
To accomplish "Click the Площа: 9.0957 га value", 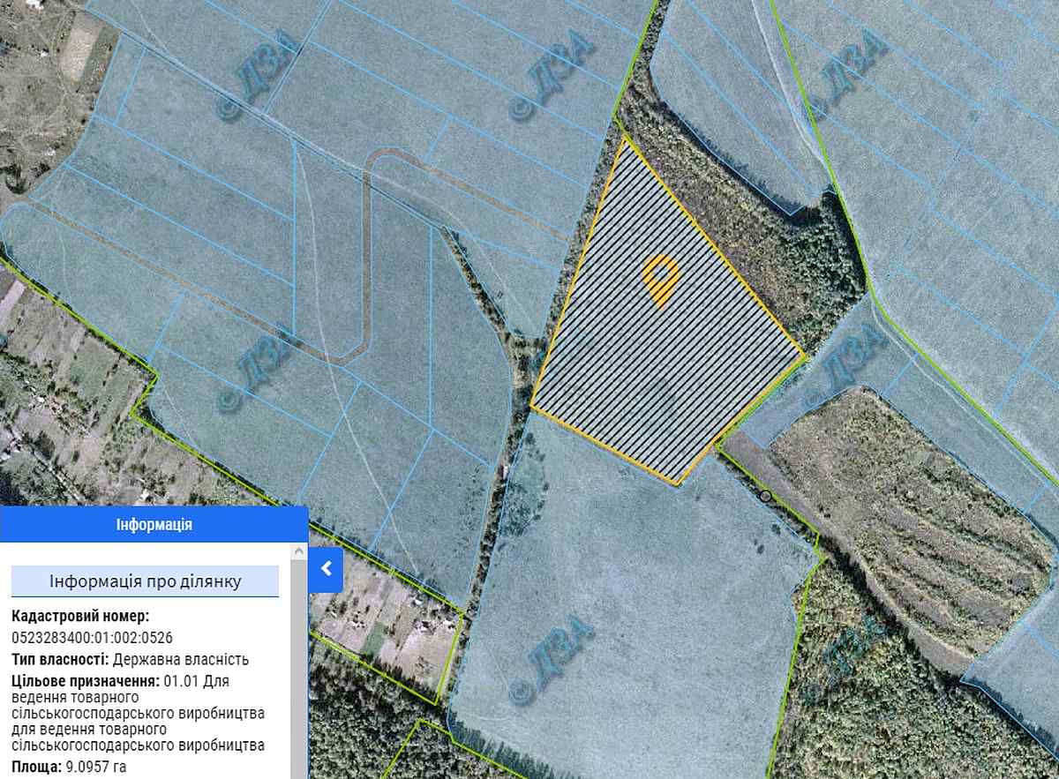I will pos(69,767).
